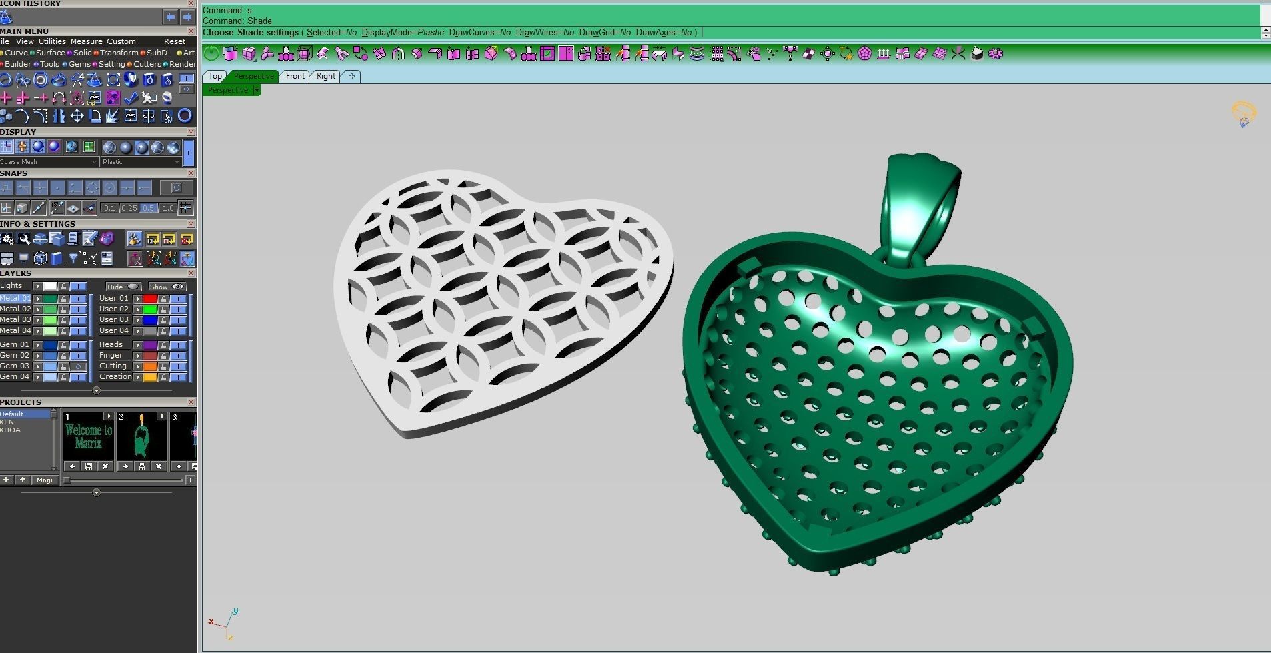Expand the arrow next to Finger layer
1271x653 pixels.
(x=137, y=356)
